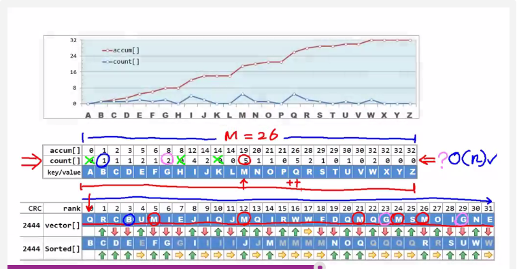
Task: Select vector[] cell U at rank 4
Action: point(141,219)
